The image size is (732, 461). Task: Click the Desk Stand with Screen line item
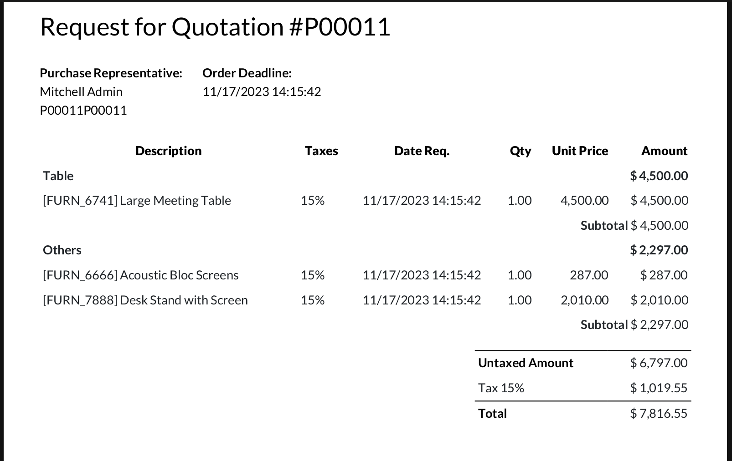[x=145, y=300]
